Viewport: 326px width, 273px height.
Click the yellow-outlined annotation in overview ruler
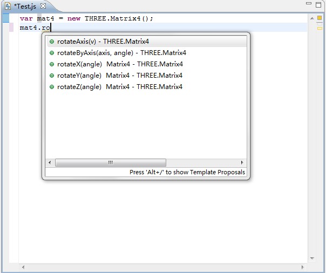(320, 28)
